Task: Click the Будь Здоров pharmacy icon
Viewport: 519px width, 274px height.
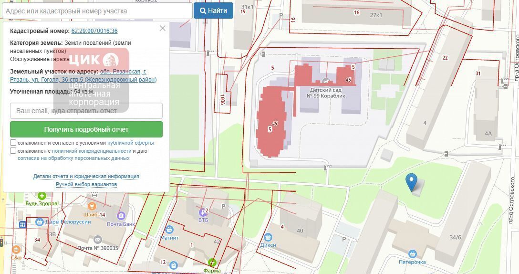Action: click(x=42, y=196)
